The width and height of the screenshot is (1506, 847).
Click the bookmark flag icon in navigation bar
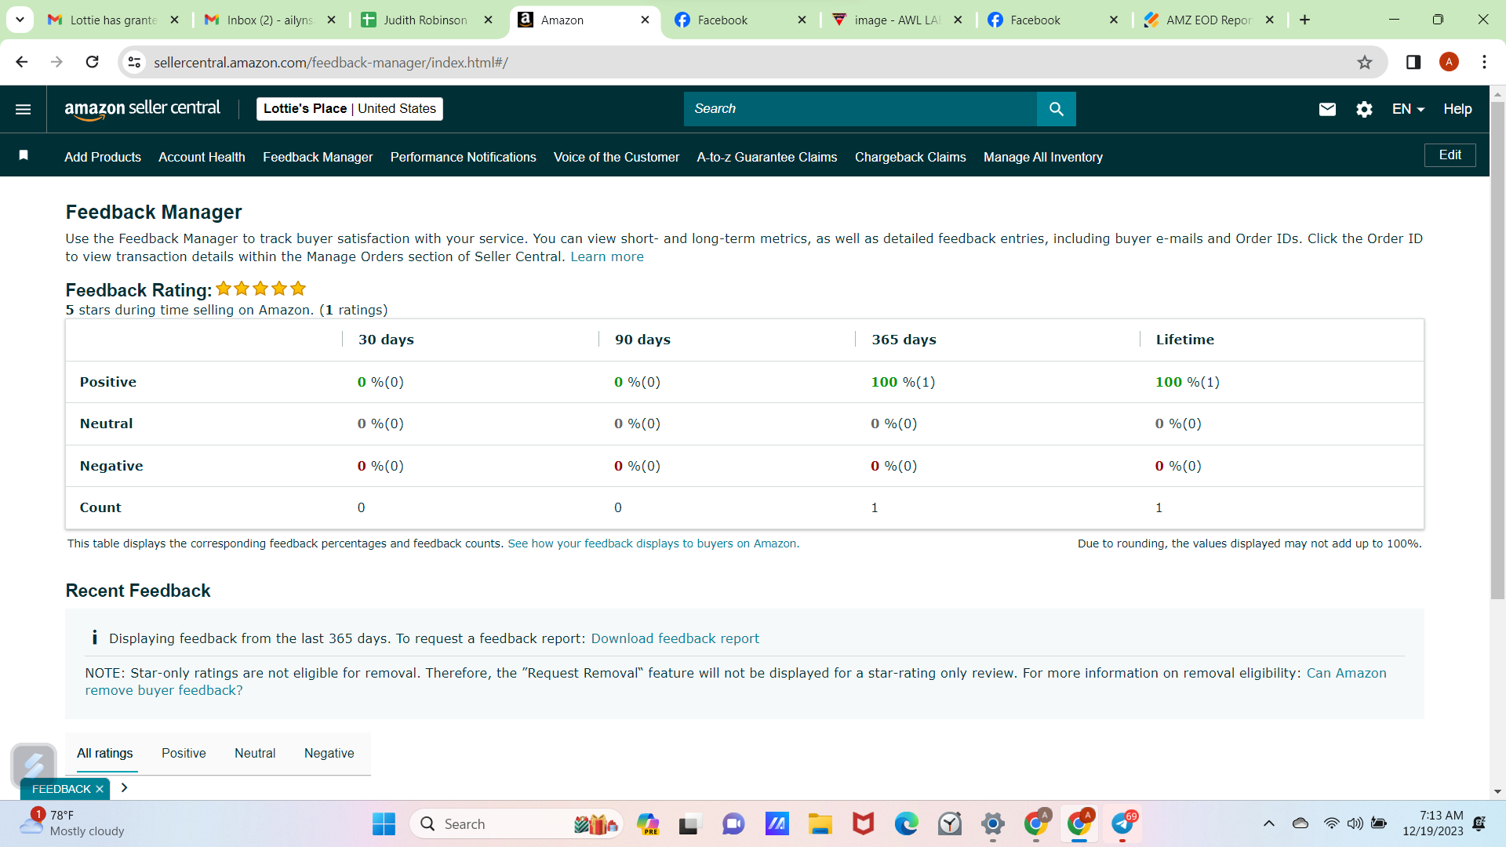pos(24,155)
